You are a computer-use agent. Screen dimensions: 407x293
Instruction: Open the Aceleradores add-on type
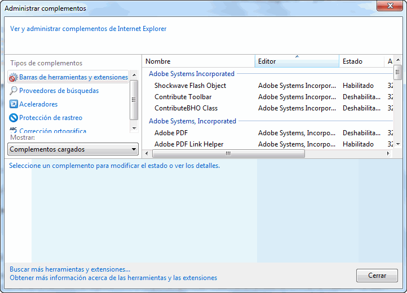[38, 104]
